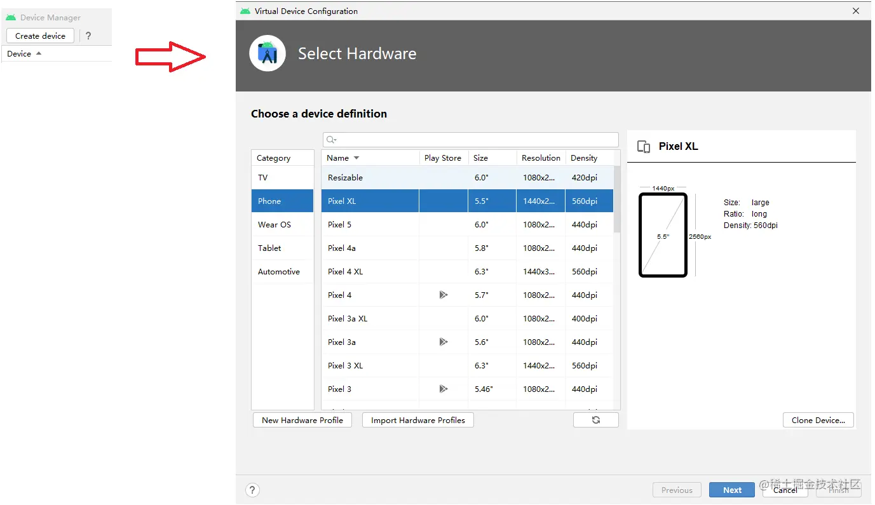Click the magnifier icon in the search field

[x=329, y=139]
